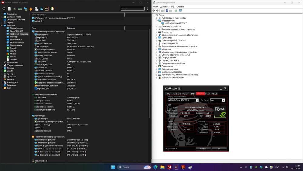Expand the Дисковые устройства node
This screenshot has width=303, height=171.
[157, 26]
